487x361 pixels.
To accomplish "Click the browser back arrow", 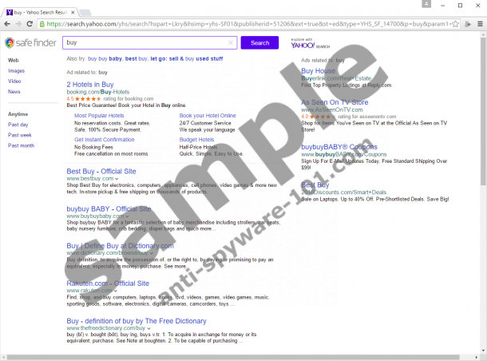I will click(9, 24).
